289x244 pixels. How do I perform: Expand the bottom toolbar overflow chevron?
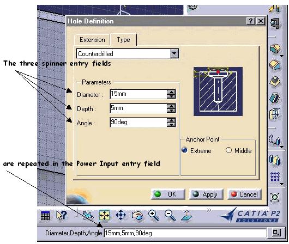click(x=209, y=210)
